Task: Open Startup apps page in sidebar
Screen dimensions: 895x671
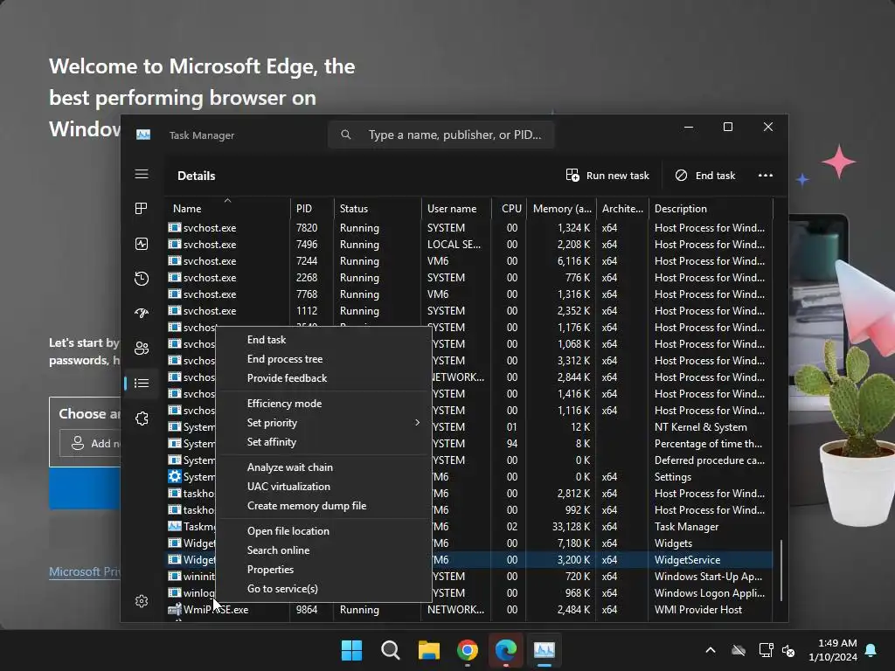Action: point(142,313)
